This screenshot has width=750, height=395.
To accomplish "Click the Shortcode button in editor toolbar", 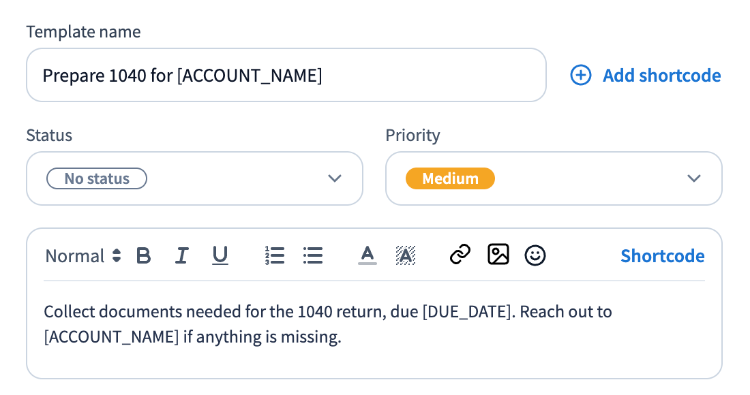I will click(x=663, y=256).
